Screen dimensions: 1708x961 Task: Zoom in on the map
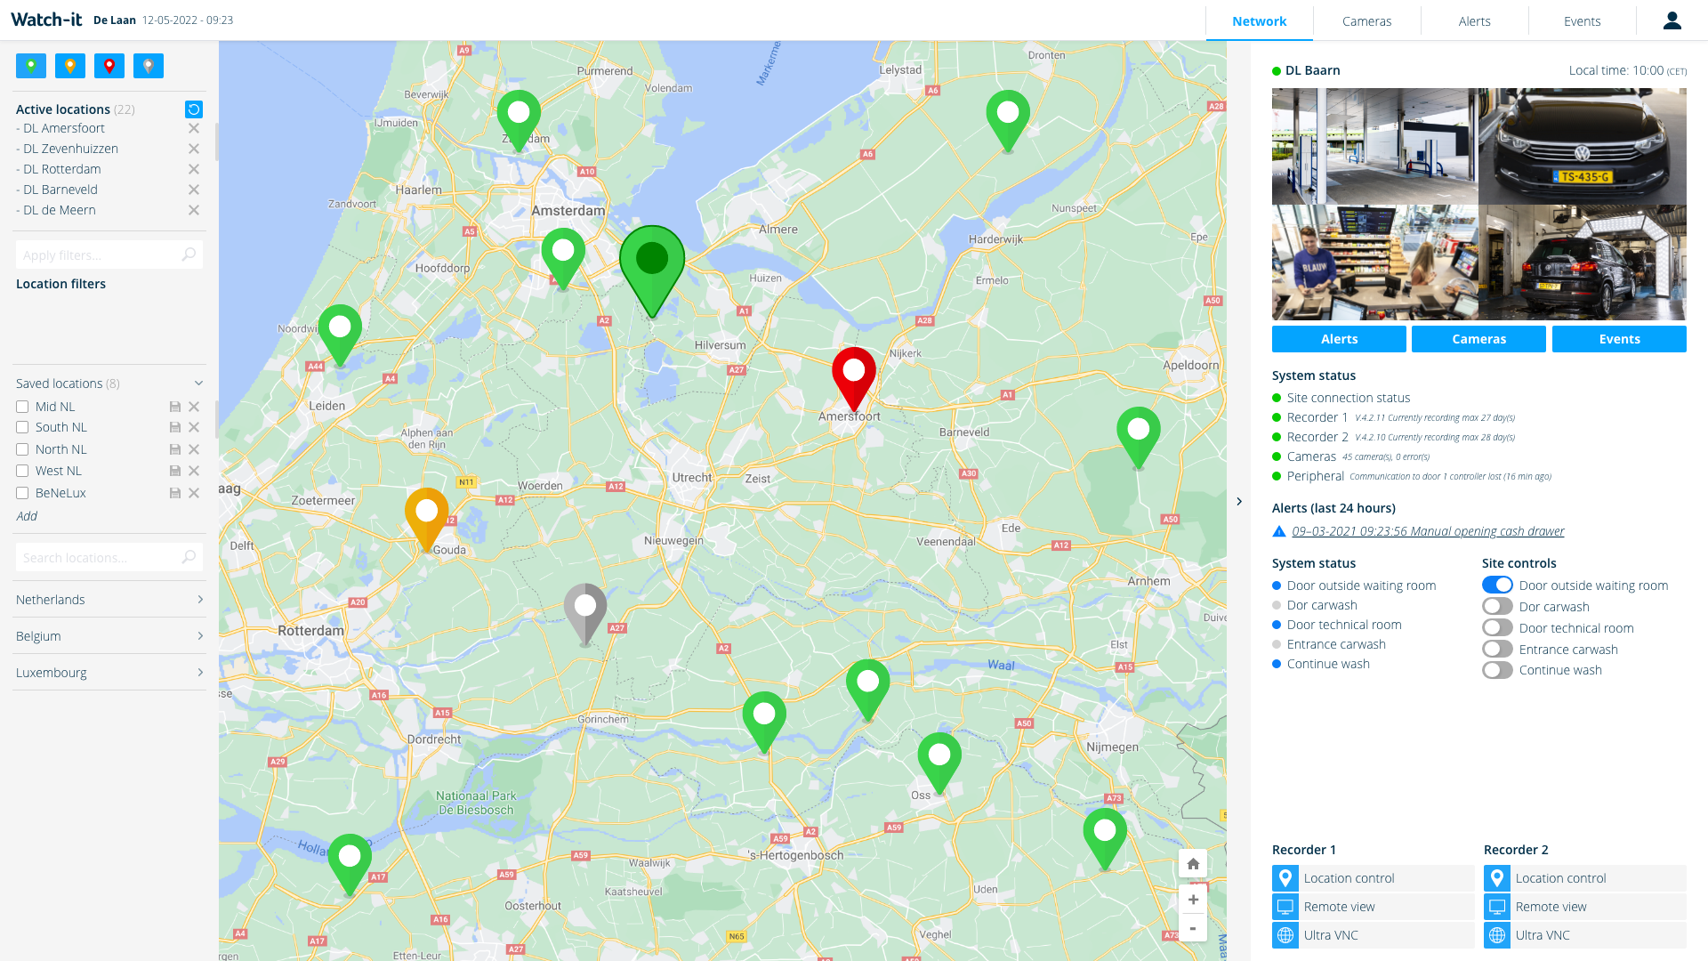(x=1193, y=900)
